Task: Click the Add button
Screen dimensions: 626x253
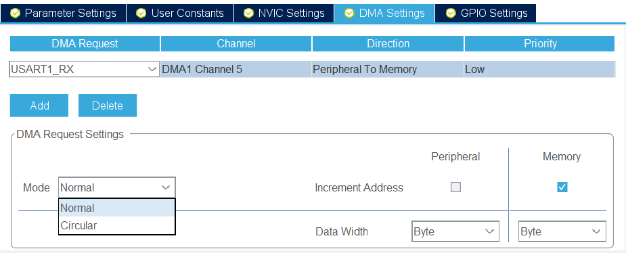Action: [39, 106]
